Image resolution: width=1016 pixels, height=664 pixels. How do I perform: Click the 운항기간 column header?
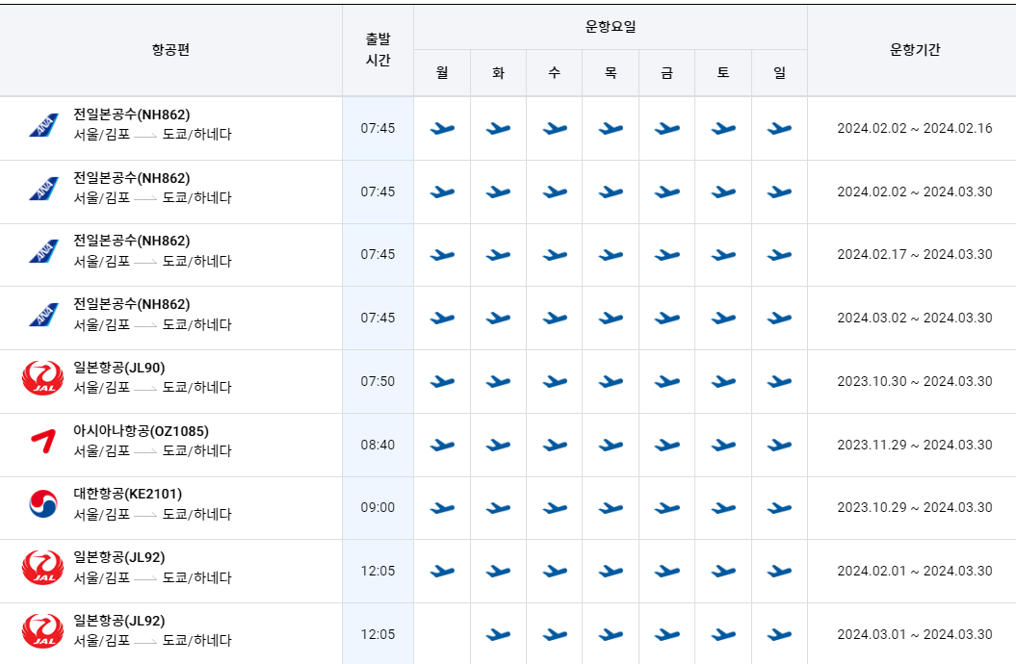[x=914, y=50]
